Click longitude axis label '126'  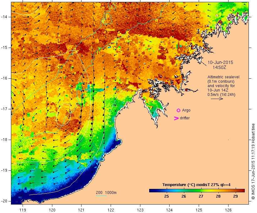tap(228, 210)
